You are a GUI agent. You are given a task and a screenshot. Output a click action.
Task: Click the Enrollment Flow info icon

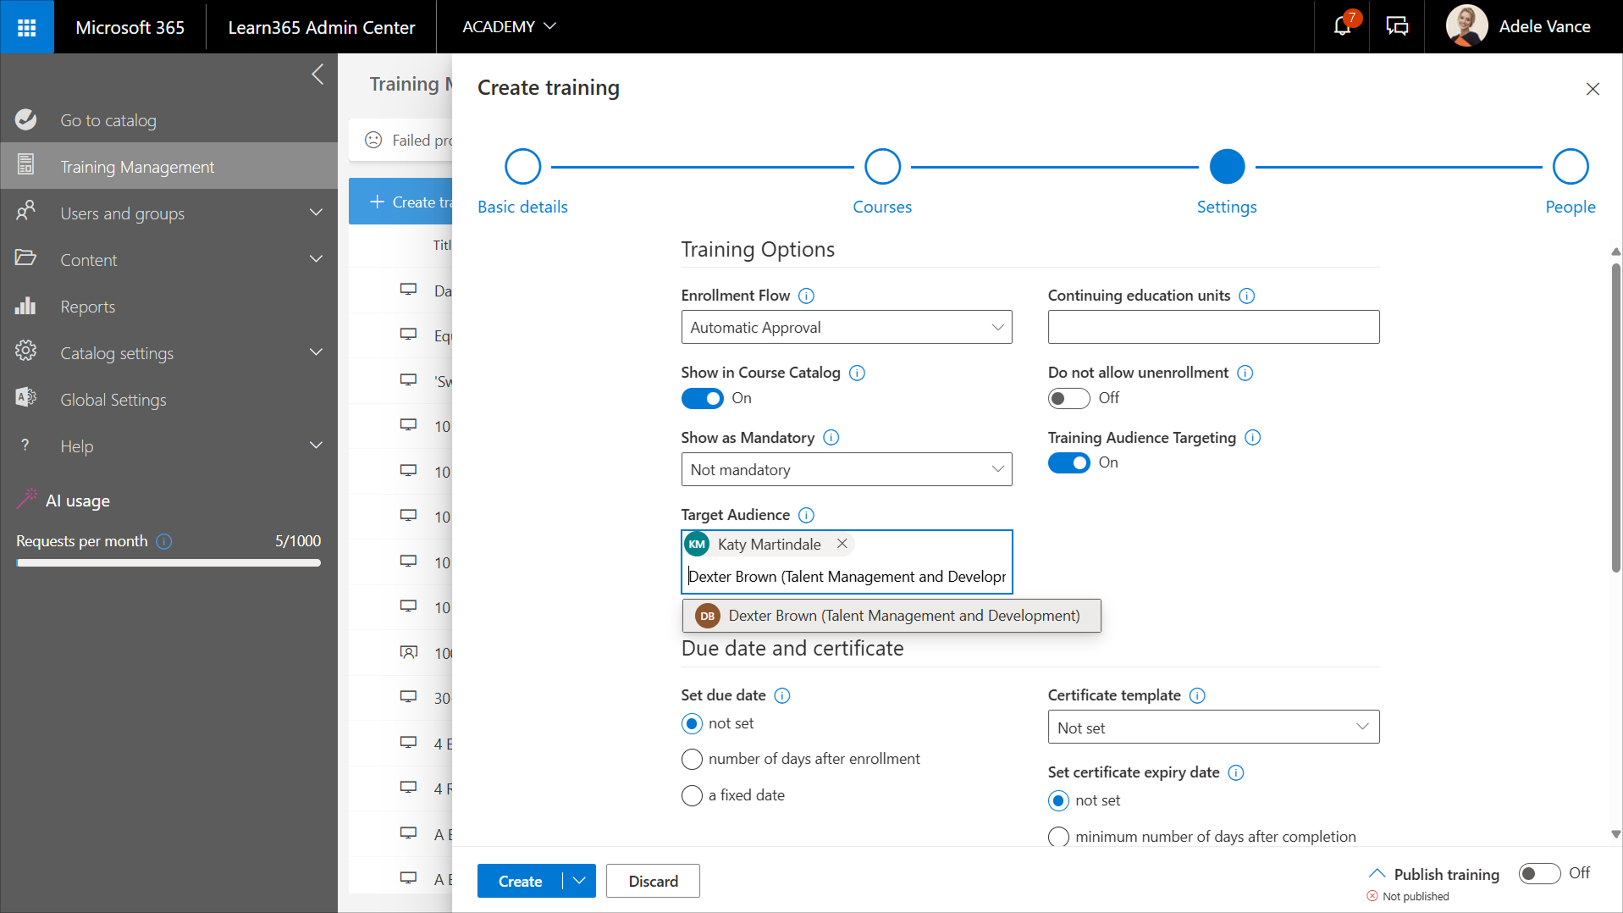806,296
